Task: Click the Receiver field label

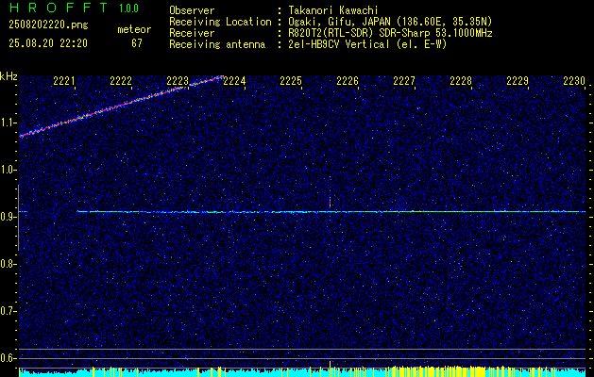Action: [192, 33]
